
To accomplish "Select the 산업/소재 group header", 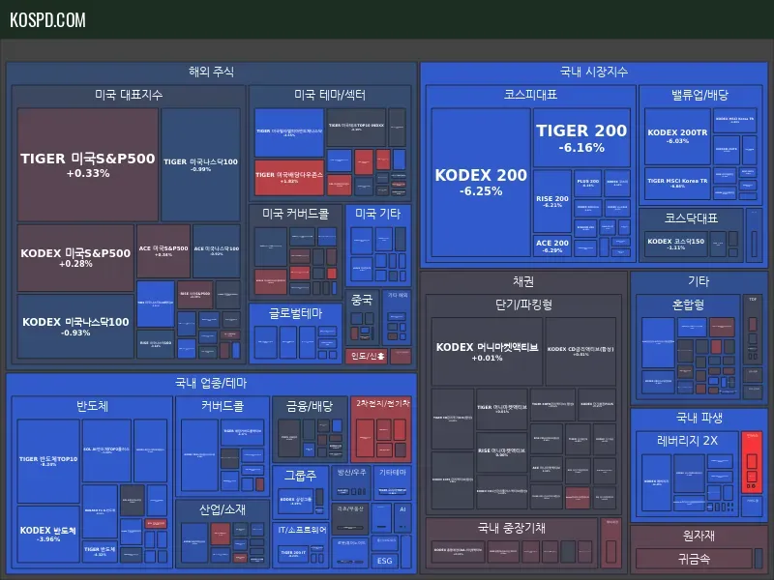I will pos(223,509).
